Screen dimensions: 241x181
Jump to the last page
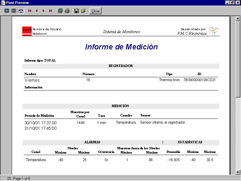tap(50, 11)
